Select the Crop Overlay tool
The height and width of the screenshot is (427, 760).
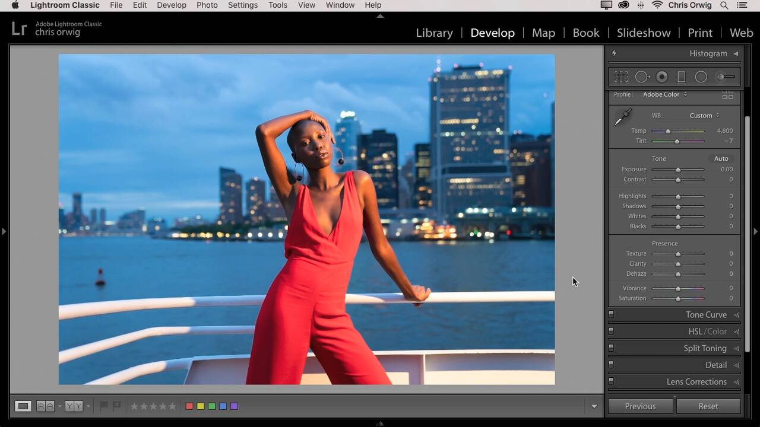pyautogui.click(x=621, y=77)
